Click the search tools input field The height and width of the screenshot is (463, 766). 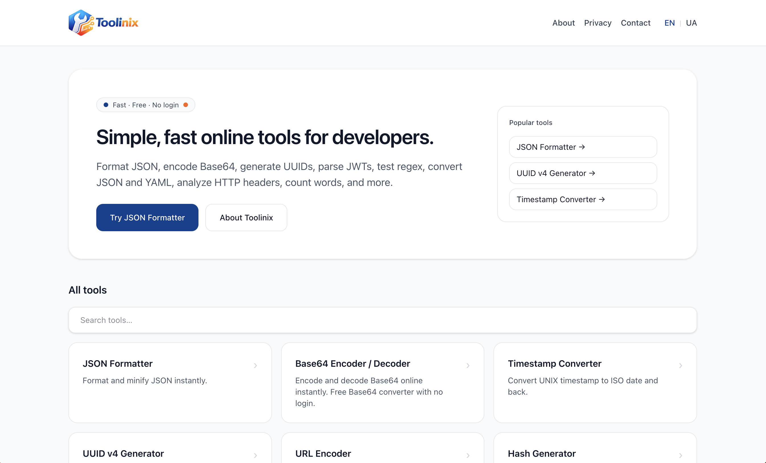[382, 320]
